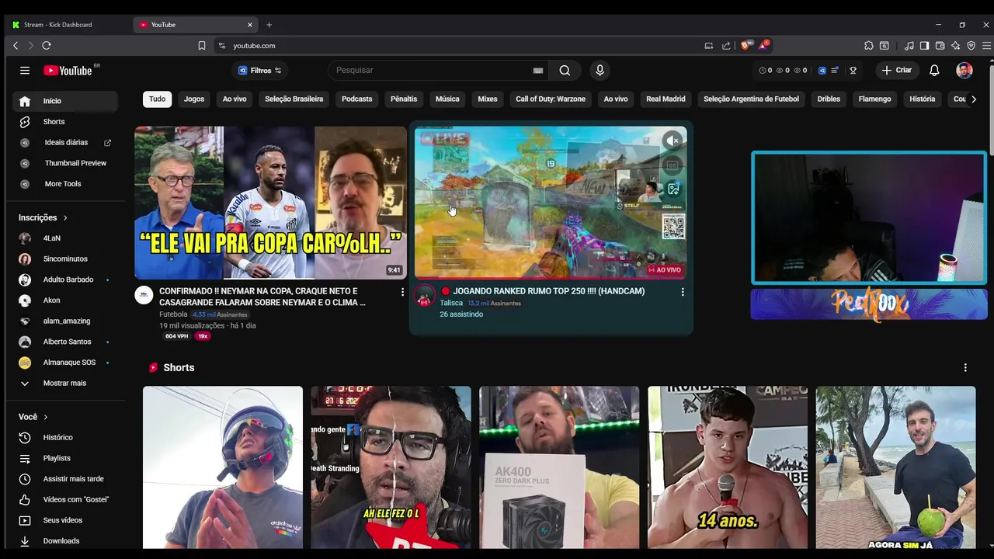Image resolution: width=994 pixels, height=559 pixels.
Task: Open Histórico in the sidebar
Action: click(65, 437)
